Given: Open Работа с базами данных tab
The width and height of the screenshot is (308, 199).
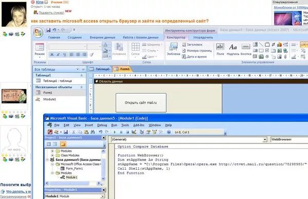Looking at the screenshot, I should point(141,38).
